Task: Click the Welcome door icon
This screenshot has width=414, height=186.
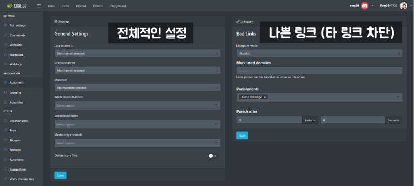Action: point(5,45)
